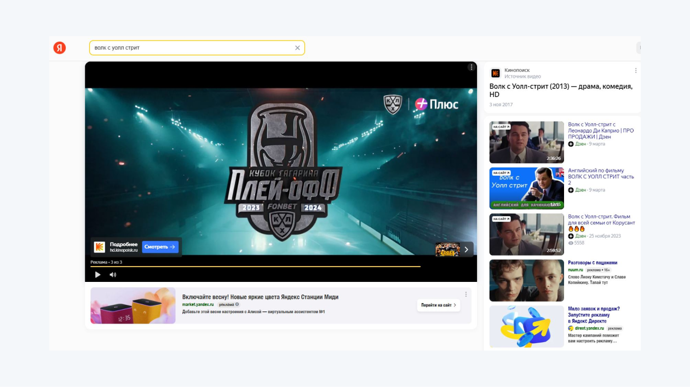
Task: Click the Yandex logo in the top left
Action: 60,48
